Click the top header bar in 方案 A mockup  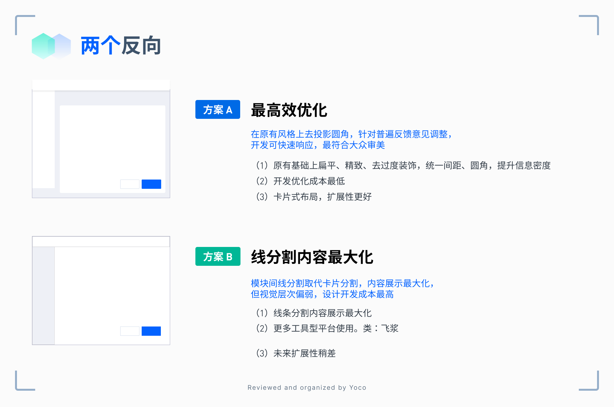pos(101,85)
